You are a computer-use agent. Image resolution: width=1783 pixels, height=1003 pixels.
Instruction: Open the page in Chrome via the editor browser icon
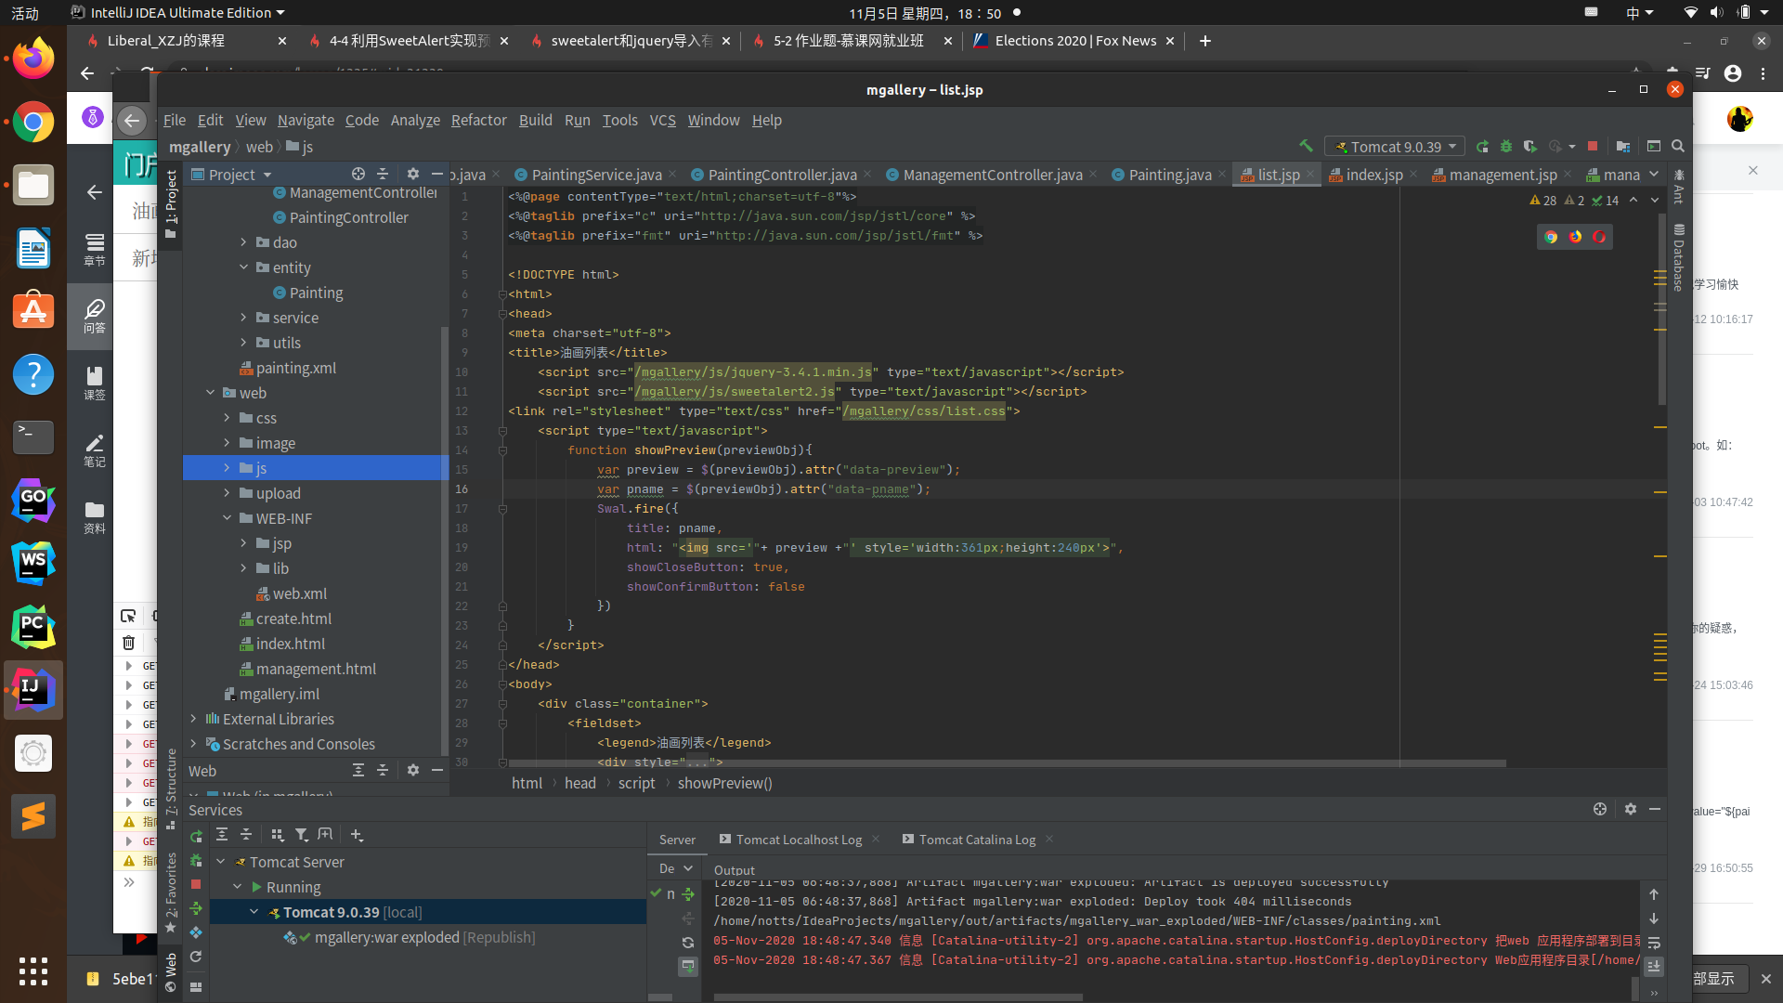(x=1551, y=237)
